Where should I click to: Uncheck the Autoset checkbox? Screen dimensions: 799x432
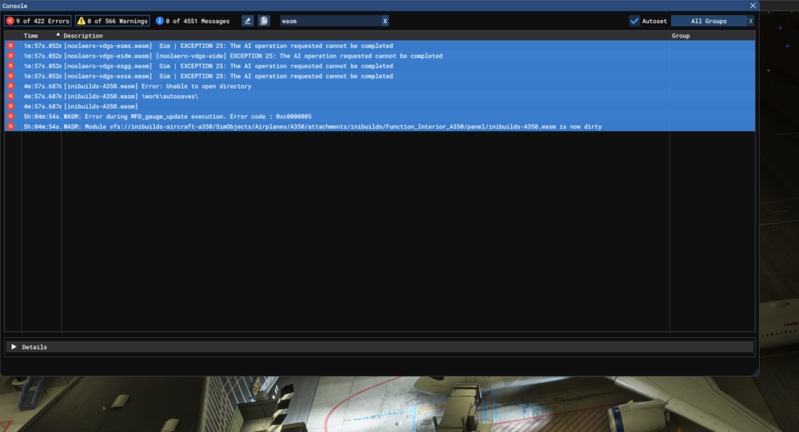(x=634, y=21)
